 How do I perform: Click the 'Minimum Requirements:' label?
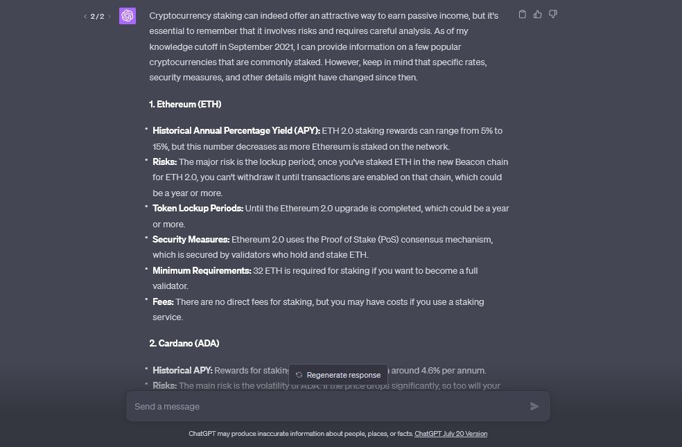202,271
